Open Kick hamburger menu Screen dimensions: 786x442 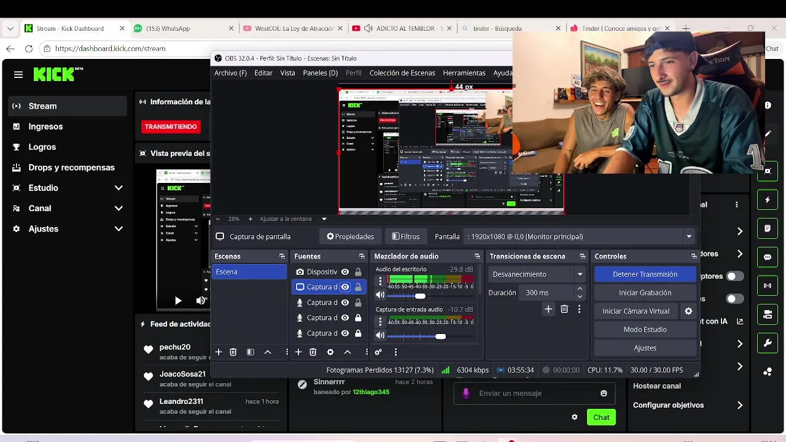tap(18, 74)
